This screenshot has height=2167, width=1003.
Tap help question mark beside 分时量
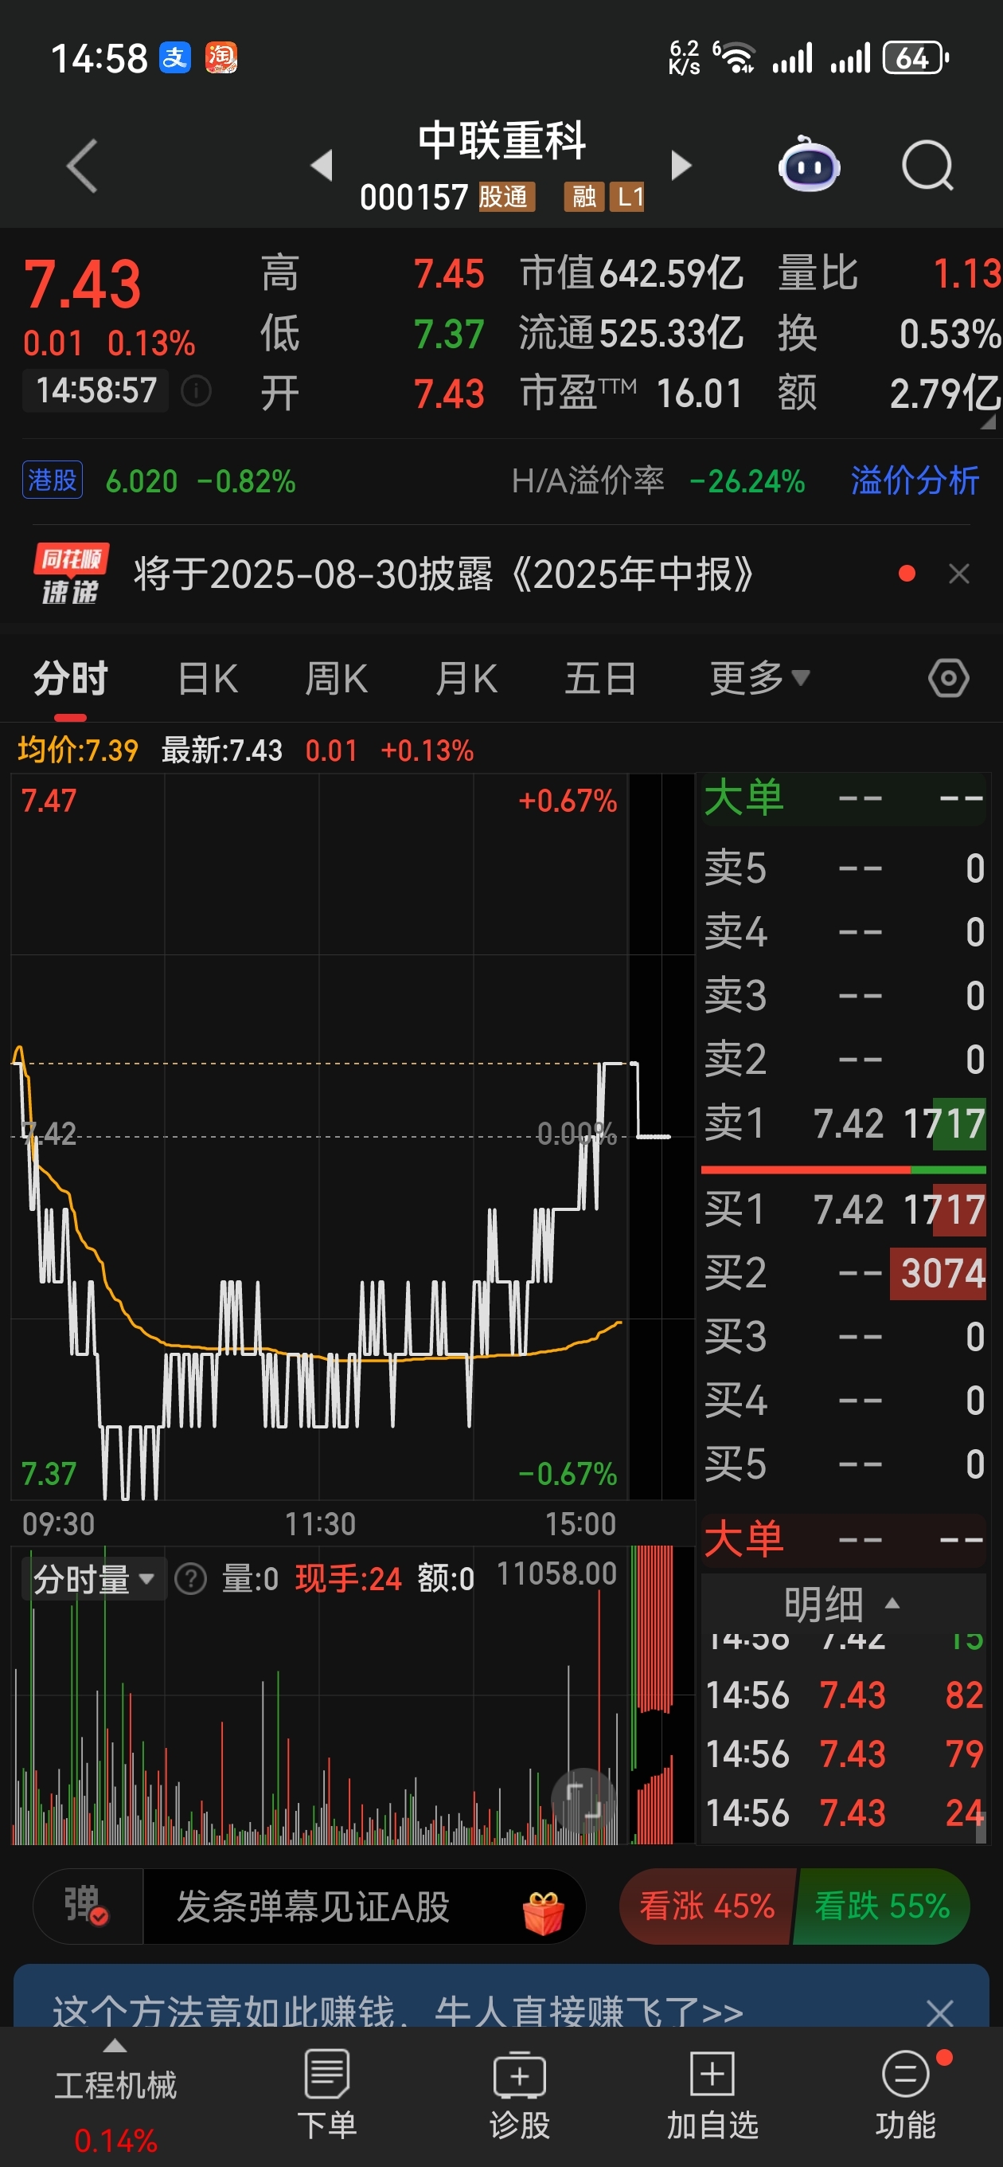pyautogui.click(x=191, y=1579)
